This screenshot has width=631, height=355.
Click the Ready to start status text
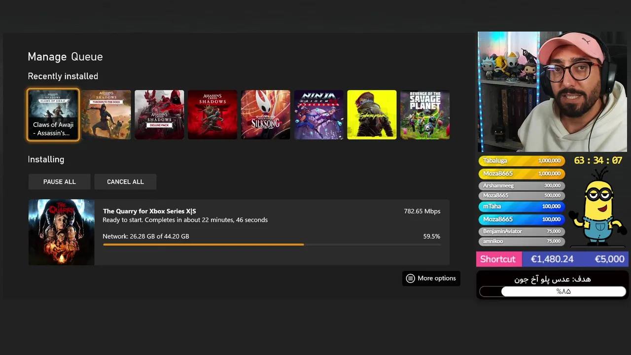tap(185, 220)
